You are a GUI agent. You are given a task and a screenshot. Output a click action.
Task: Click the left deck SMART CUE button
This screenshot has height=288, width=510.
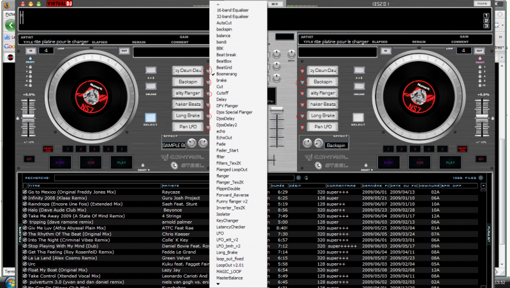[47, 149]
